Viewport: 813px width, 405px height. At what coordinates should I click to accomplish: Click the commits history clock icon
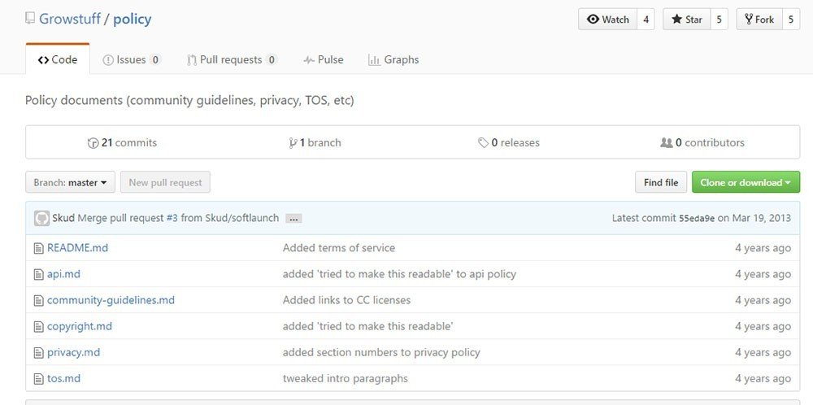[93, 143]
